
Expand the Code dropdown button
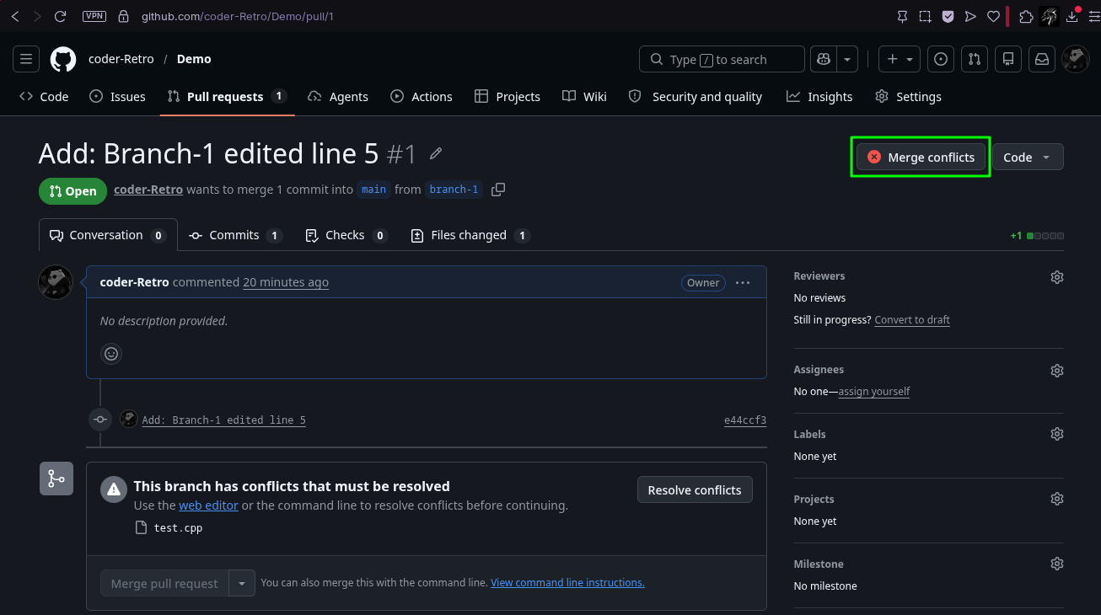[x=1028, y=157]
